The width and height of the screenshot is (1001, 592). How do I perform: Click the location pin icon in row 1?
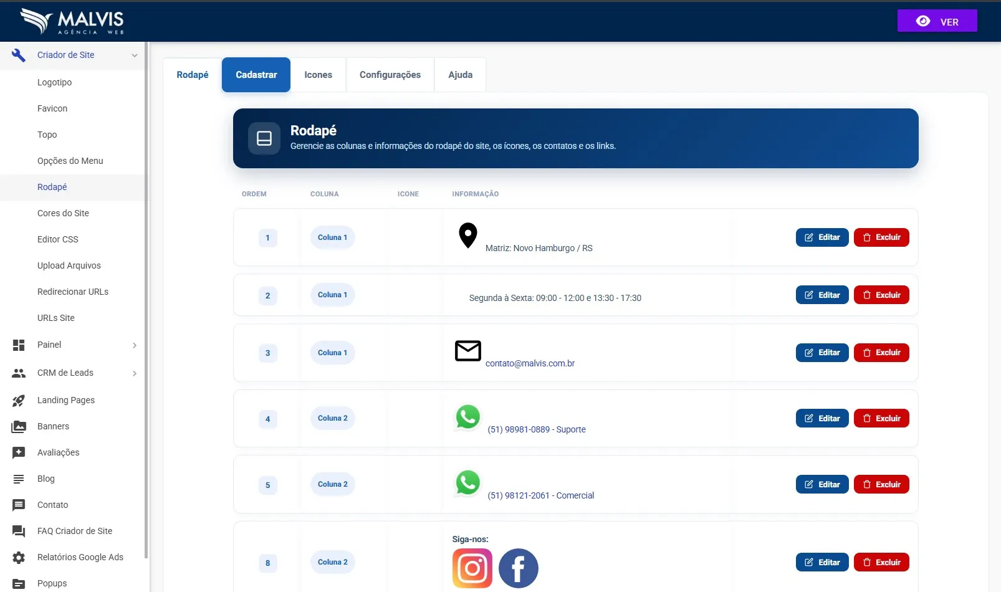[x=468, y=236]
